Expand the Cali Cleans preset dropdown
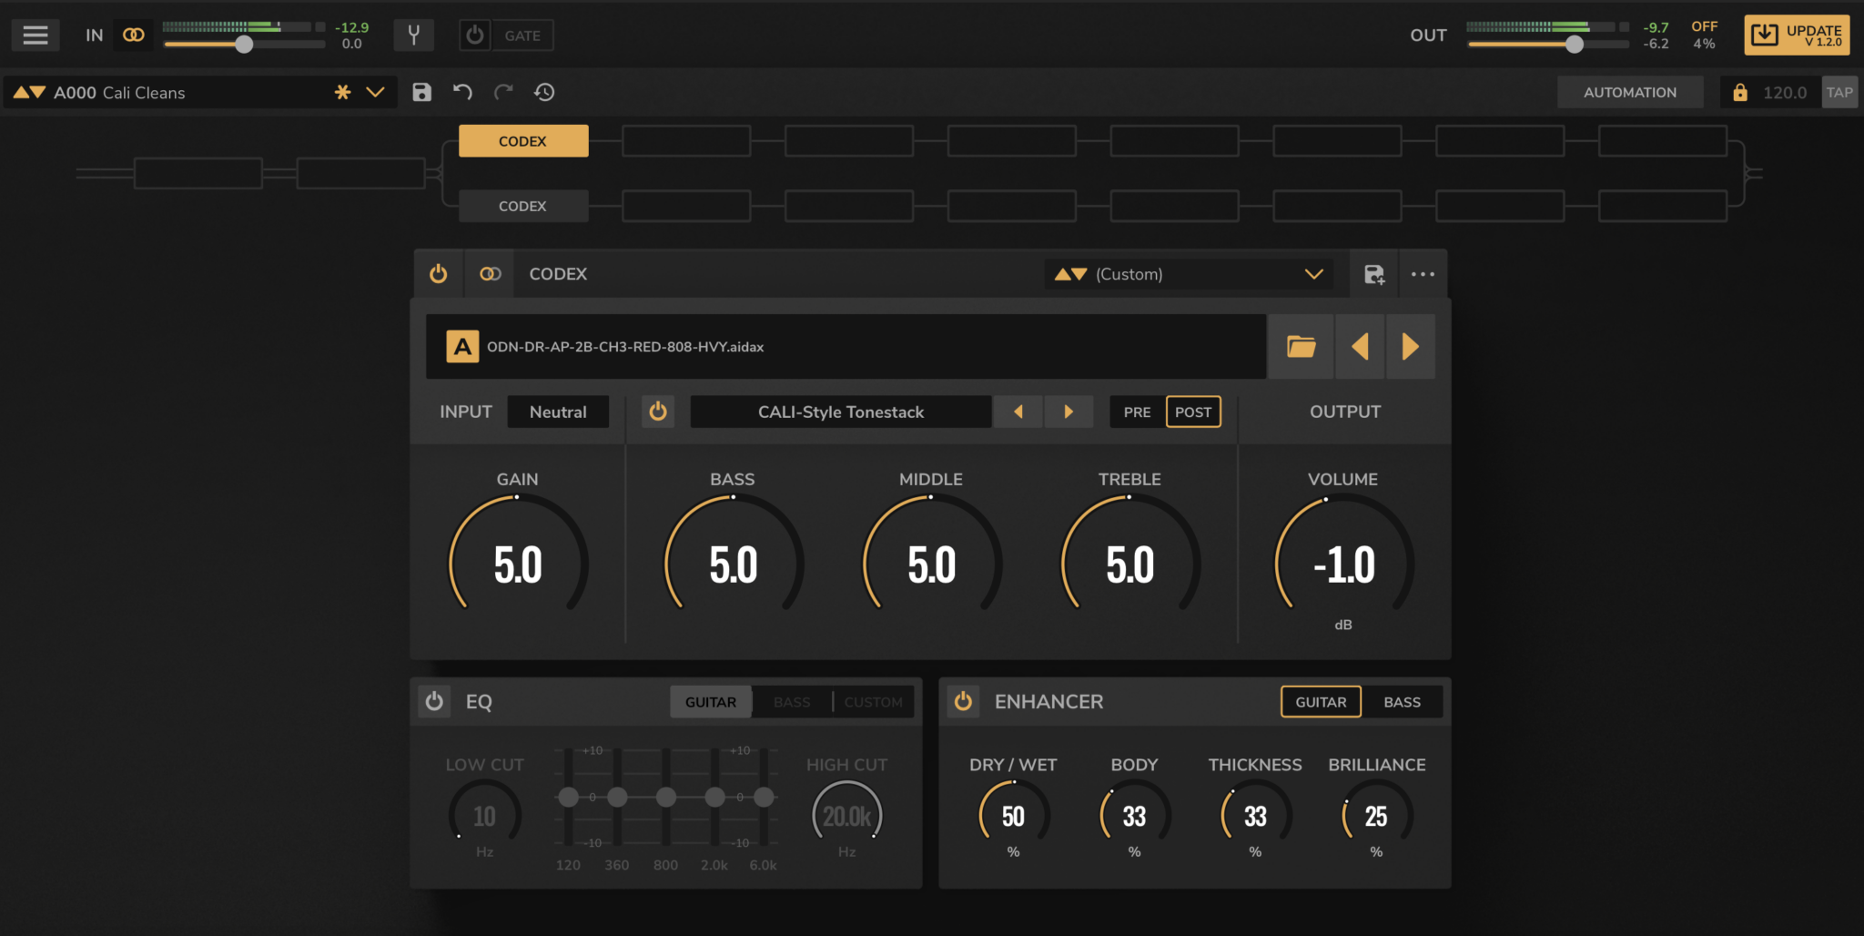1864x936 pixels. tap(374, 91)
